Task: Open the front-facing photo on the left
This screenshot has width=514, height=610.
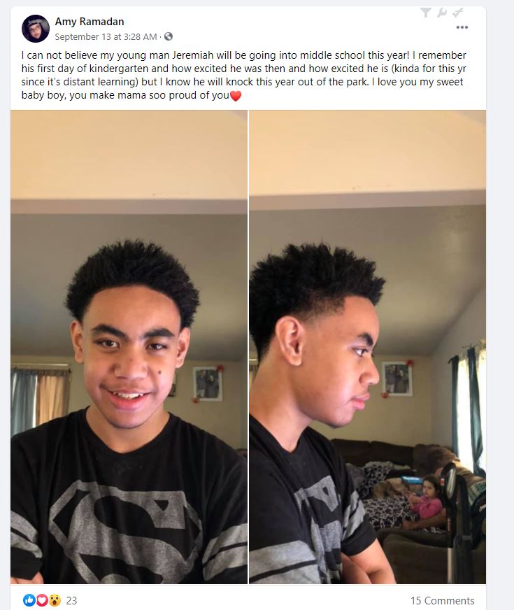Action: tap(129, 347)
